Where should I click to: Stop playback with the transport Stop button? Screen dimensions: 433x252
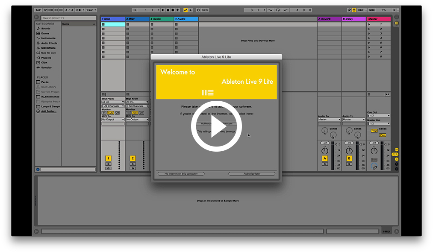tap(168, 10)
